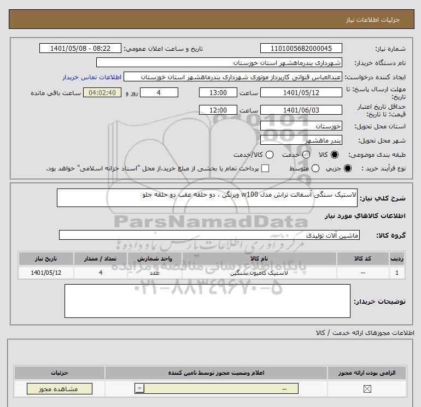Click the unit cell عدد in table
This screenshot has width=421, height=407.
[x=154, y=273]
